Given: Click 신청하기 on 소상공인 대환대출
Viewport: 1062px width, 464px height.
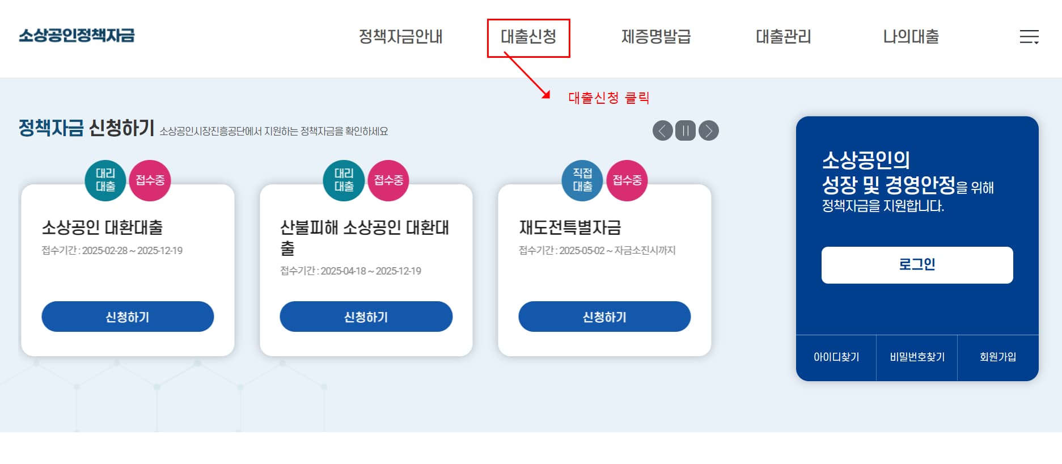Looking at the screenshot, I should point(128,317).
